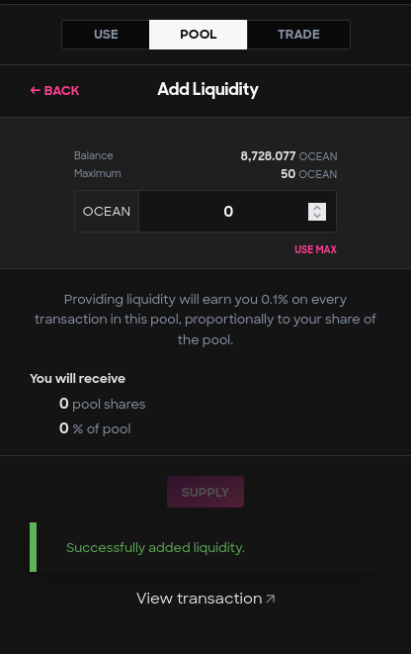Switch to the USE tab

(106, 35)
